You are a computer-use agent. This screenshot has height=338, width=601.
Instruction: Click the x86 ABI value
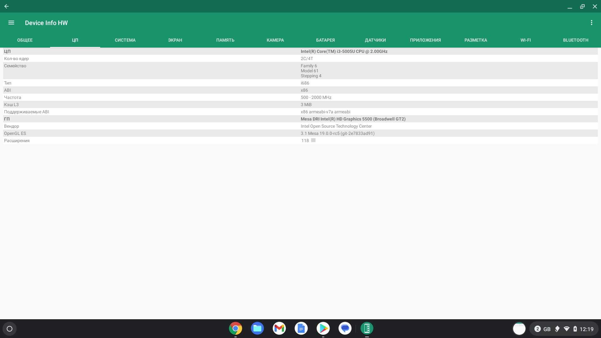coord(304,90)
